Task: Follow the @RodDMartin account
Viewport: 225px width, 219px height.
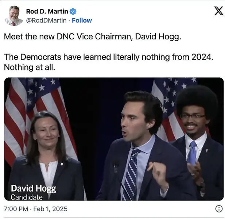Action: (82, 20)
